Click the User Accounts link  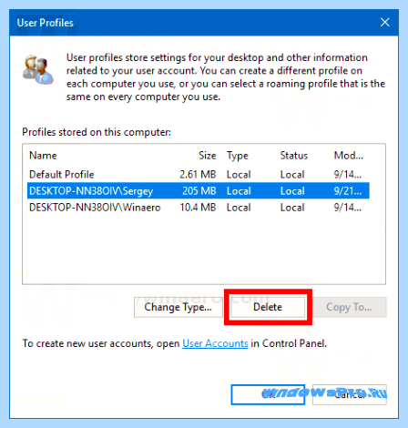(215, 343)
